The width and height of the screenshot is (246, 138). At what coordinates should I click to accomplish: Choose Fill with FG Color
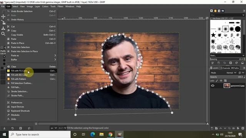pos(32,71)
